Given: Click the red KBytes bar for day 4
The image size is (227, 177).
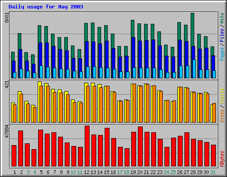Looking at the screenshot, I should (x=34, y=158).
